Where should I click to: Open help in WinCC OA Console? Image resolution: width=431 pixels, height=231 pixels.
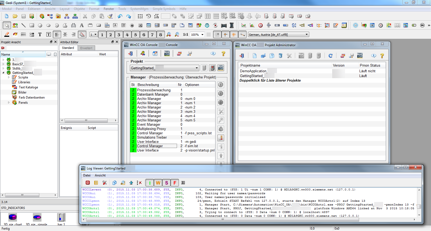point(223,53)
